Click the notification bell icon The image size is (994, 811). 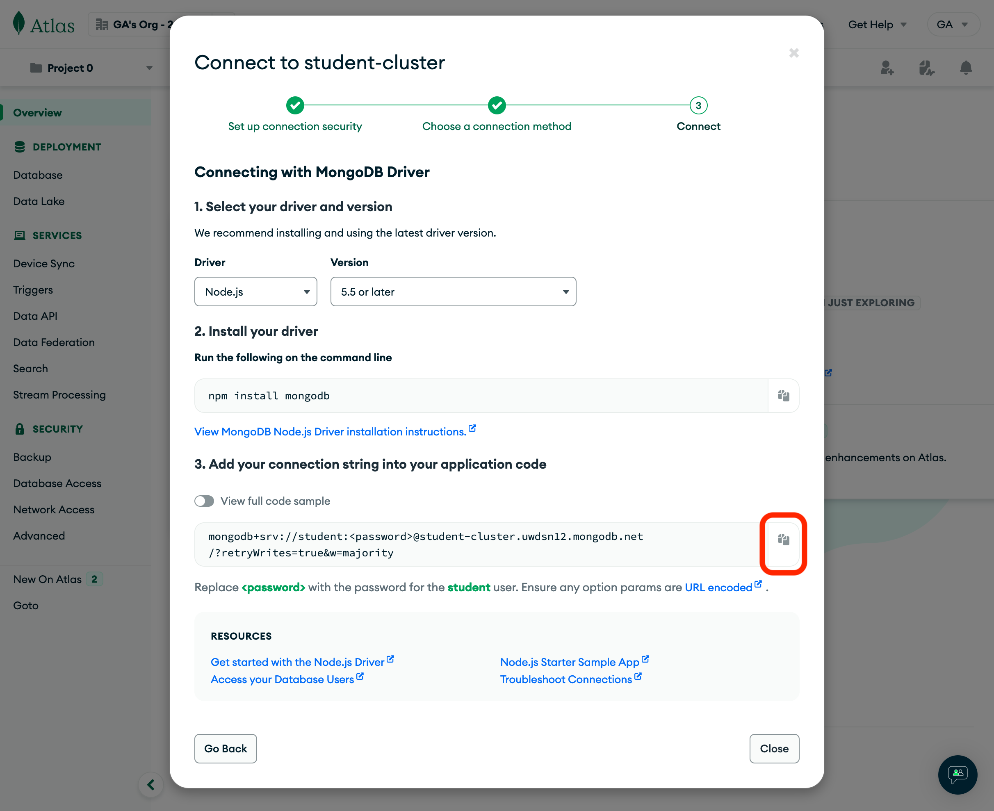(x=966, y=68)
